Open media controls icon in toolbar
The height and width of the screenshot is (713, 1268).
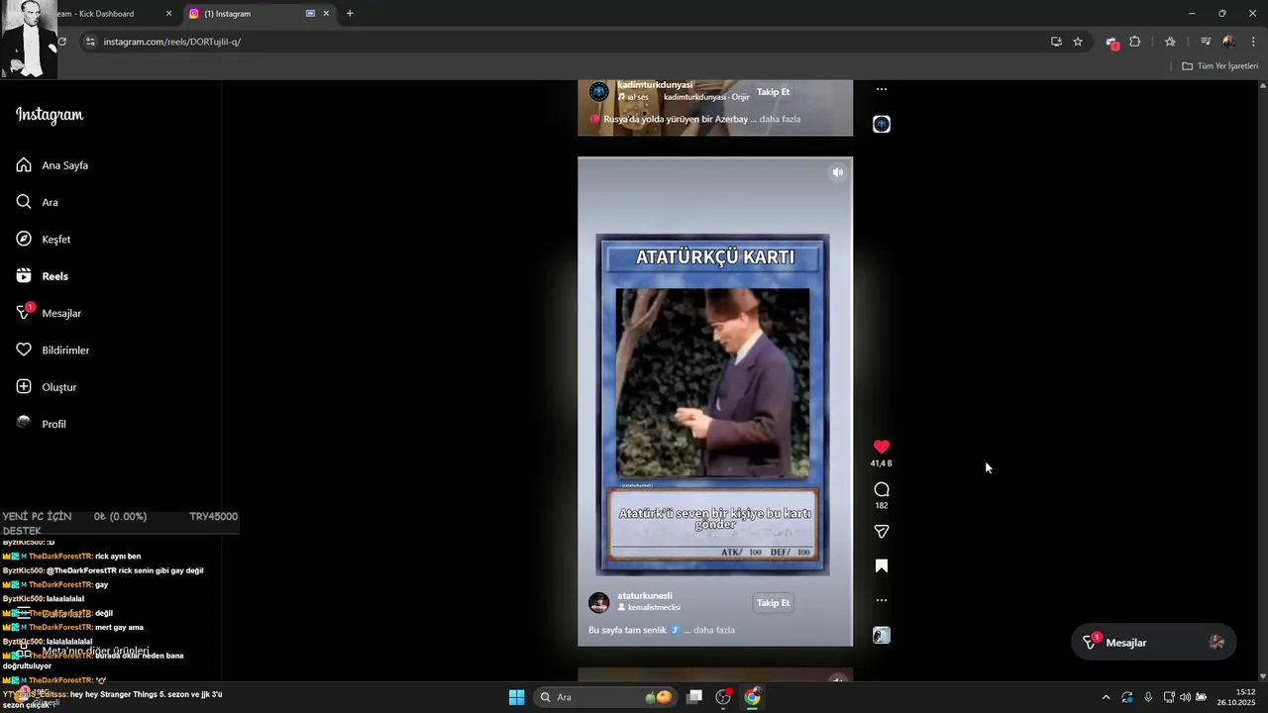[x=1206, y=42]
